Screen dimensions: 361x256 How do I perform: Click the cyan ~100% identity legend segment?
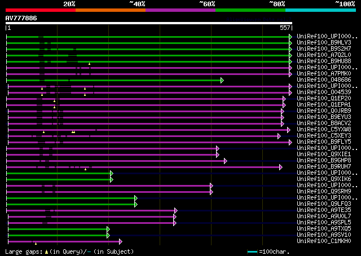tap(321, 10)
